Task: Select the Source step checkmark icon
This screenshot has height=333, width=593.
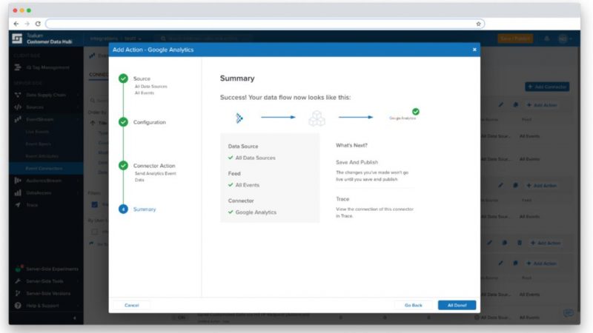Action: [123, 78]
